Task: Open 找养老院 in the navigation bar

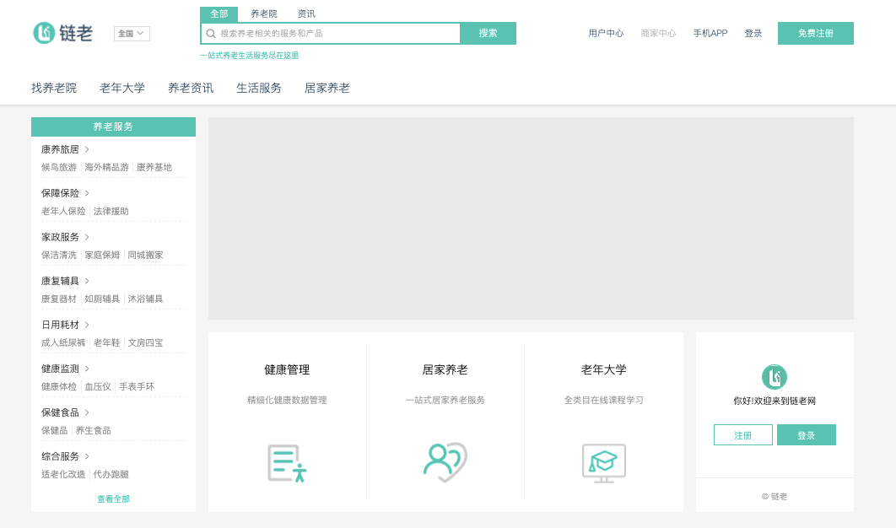Action: 54,87
